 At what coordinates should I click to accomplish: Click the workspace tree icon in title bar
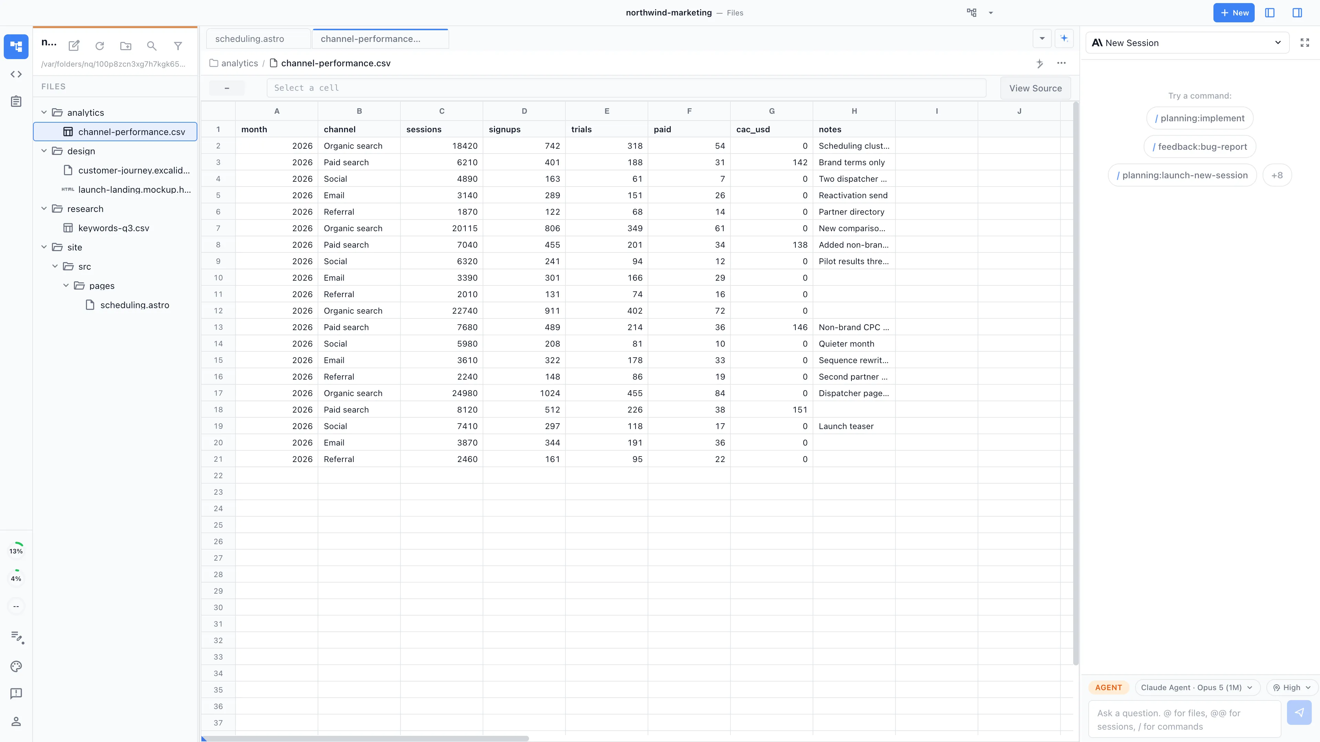point(971,13)
